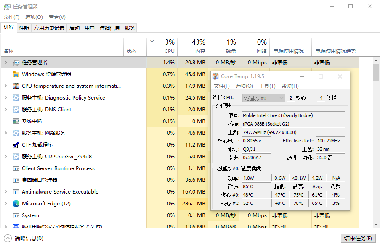
Task: Select the 进程 tab
Action: pyautogui.click(x=9, y=27)
